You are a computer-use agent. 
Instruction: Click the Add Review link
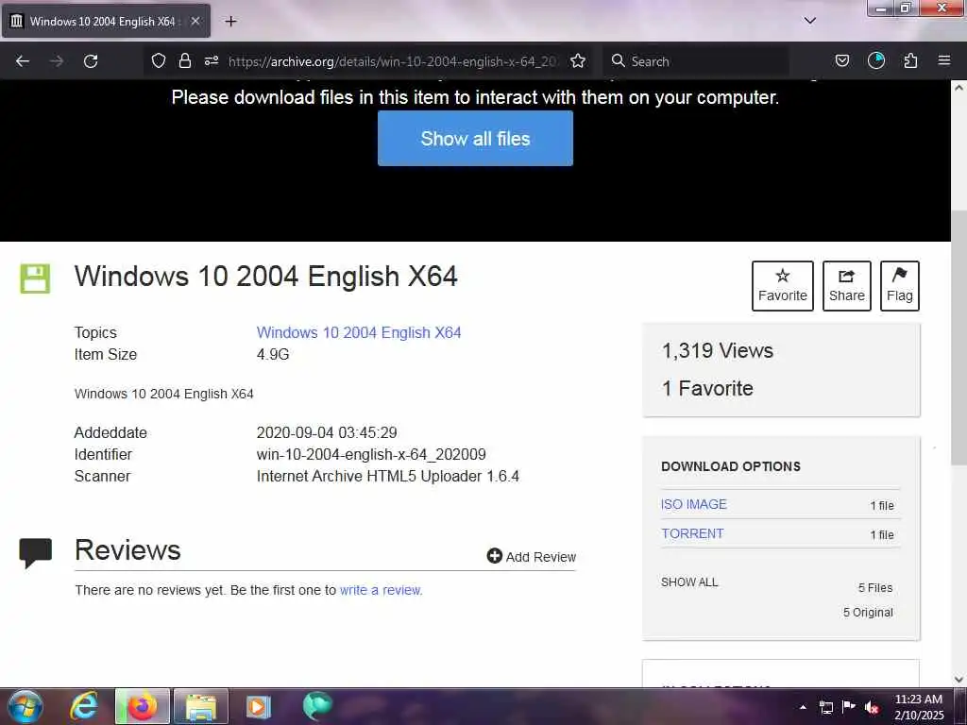(531, 557)
